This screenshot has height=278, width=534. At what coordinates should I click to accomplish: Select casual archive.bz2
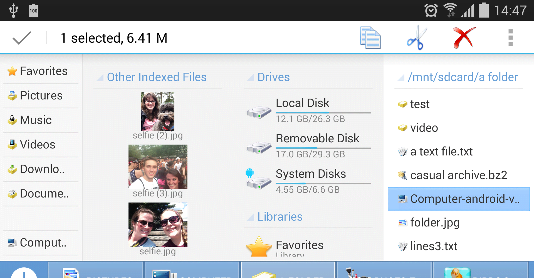pos(459,175)
